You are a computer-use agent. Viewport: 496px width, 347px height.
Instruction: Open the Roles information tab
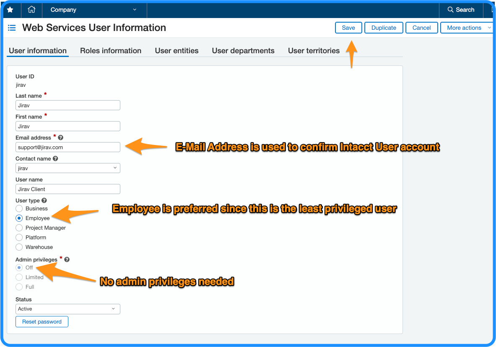(x=111, y=51)
